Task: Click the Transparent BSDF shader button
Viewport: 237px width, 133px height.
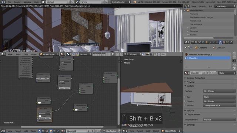Action: [219, 105]
